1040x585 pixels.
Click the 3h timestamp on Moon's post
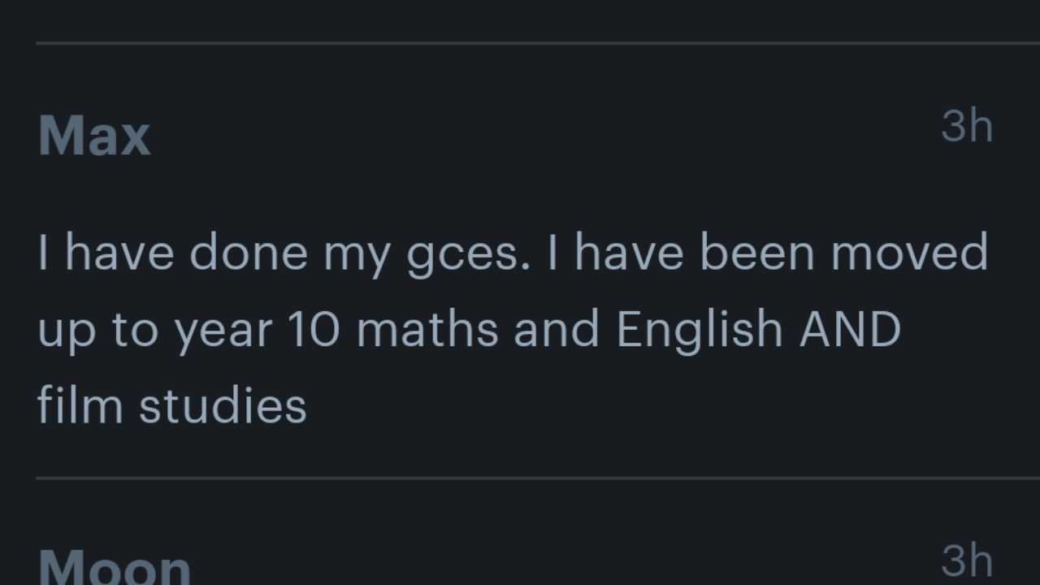click(967, 561)
